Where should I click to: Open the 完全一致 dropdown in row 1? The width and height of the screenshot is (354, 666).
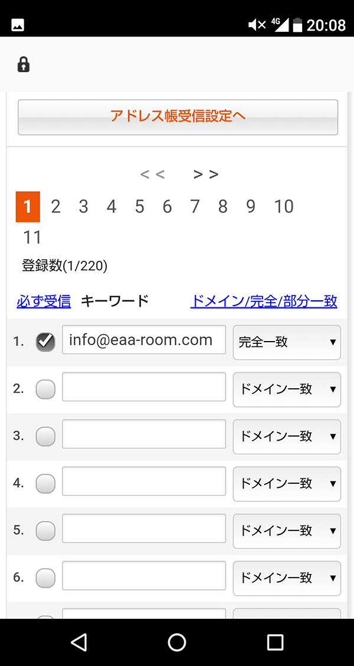click(287, 342)
